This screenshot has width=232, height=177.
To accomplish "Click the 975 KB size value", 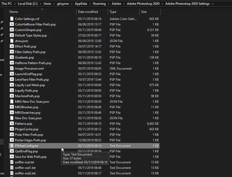I will pos(154,85).
